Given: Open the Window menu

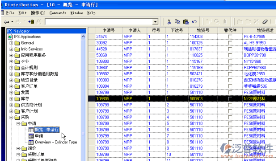Looking at the screenshot, I should [76, 13].
